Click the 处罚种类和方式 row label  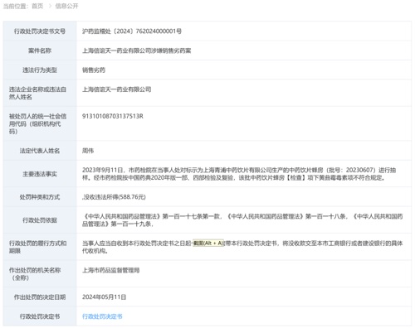point(40,197)
